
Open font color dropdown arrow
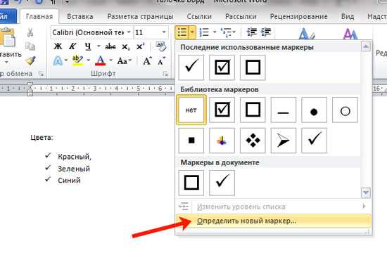click(110, 60)
